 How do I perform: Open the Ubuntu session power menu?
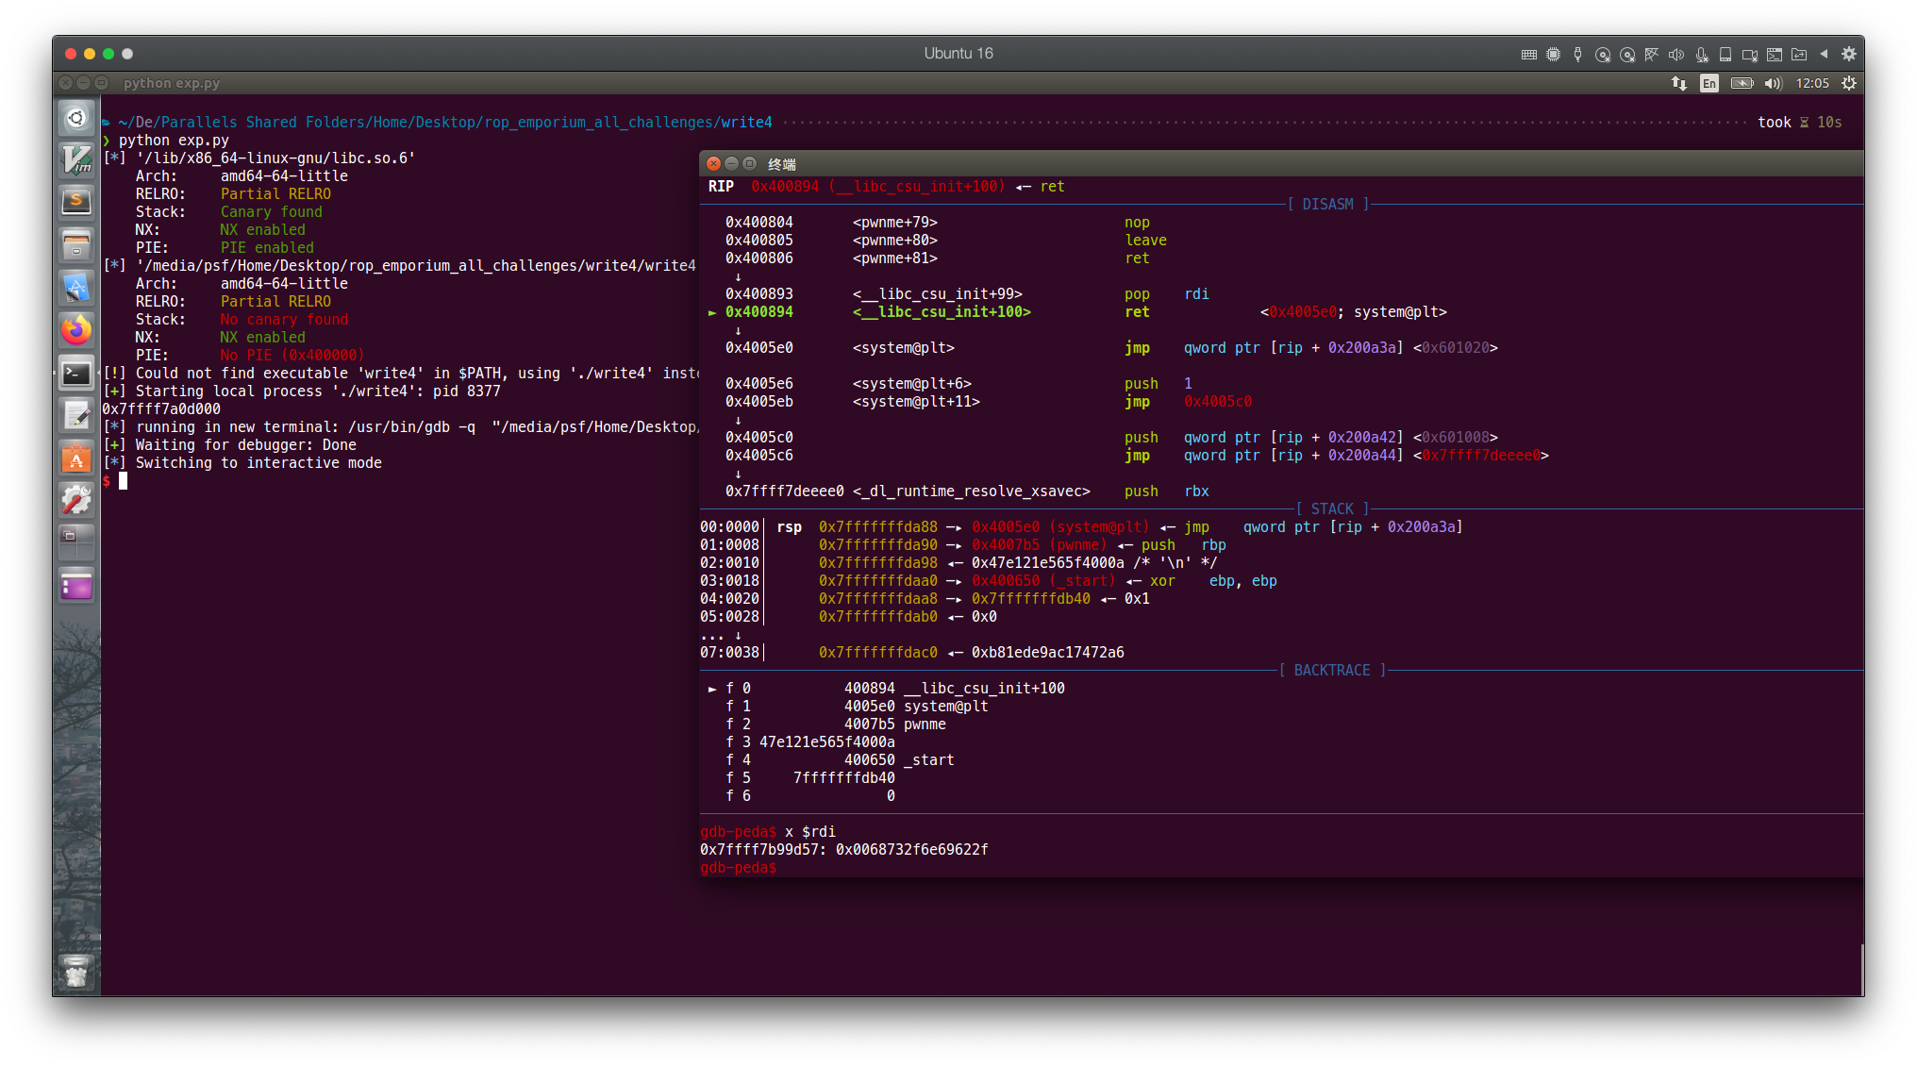click(1849, 83)
